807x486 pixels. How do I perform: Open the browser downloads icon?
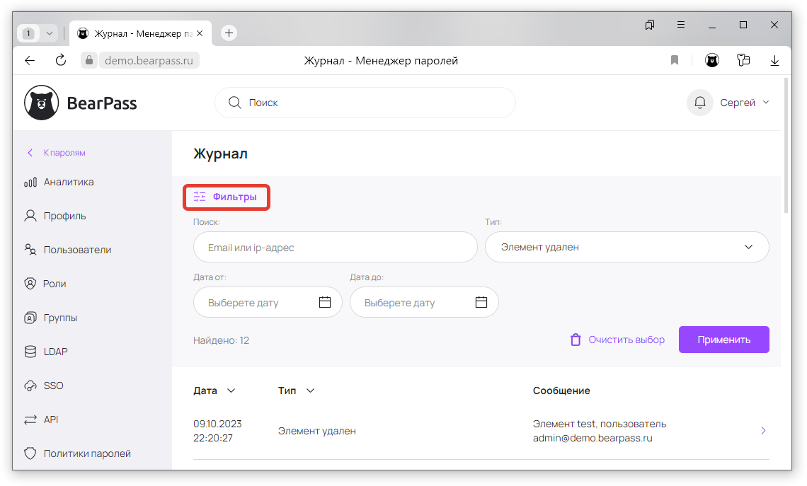point(774,61)
